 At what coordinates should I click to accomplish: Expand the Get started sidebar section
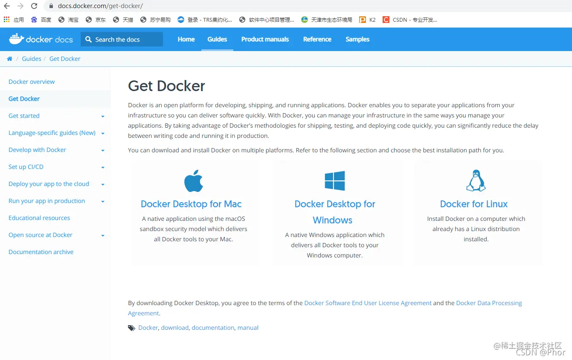coord(103,117)
